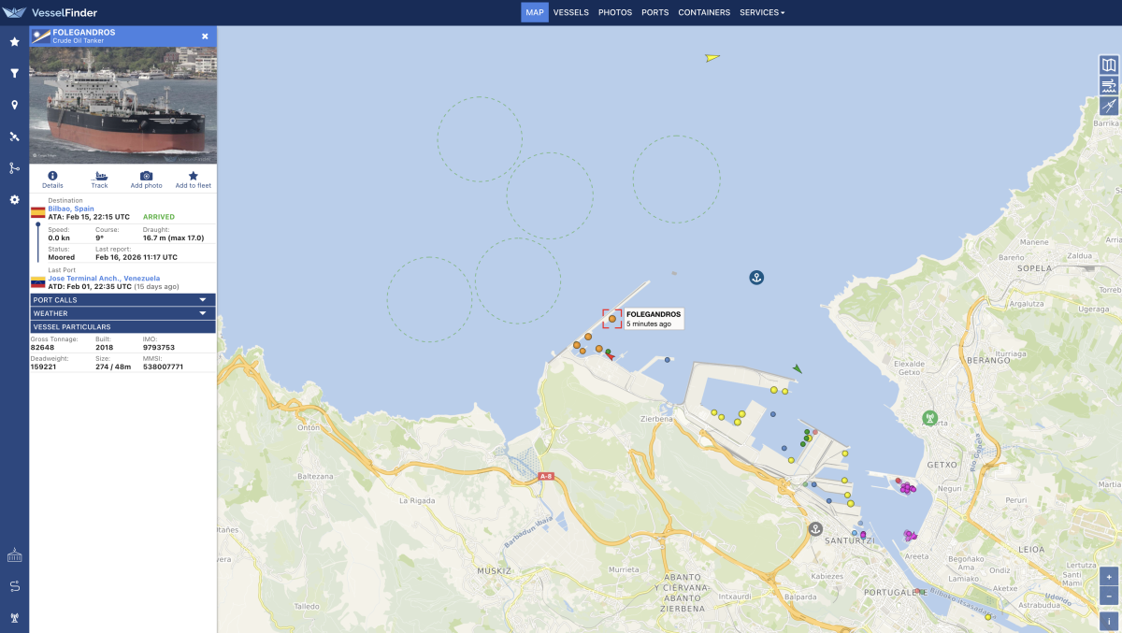Expand the WEATHER section
This screenshot has width=1122, height=633.
(122, 313)
